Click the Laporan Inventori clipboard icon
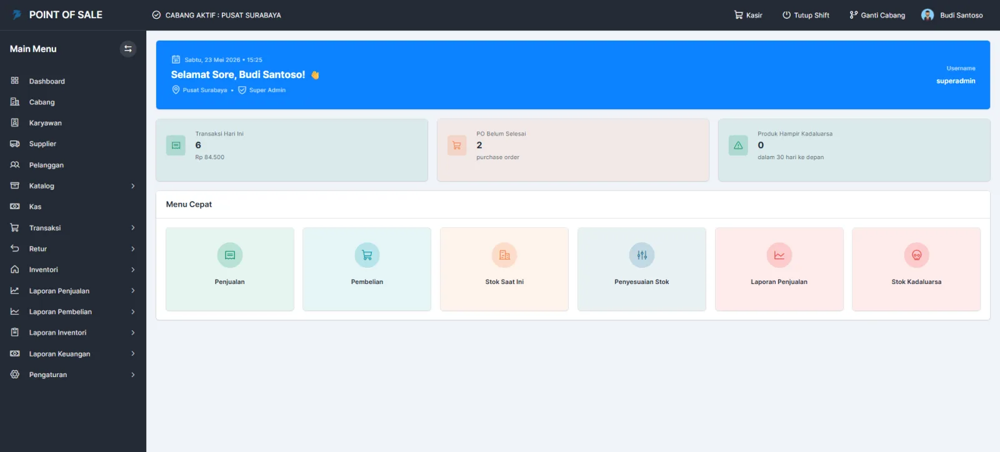The height and width of the screenshot is (452, 1000). (x=15, y=332)
